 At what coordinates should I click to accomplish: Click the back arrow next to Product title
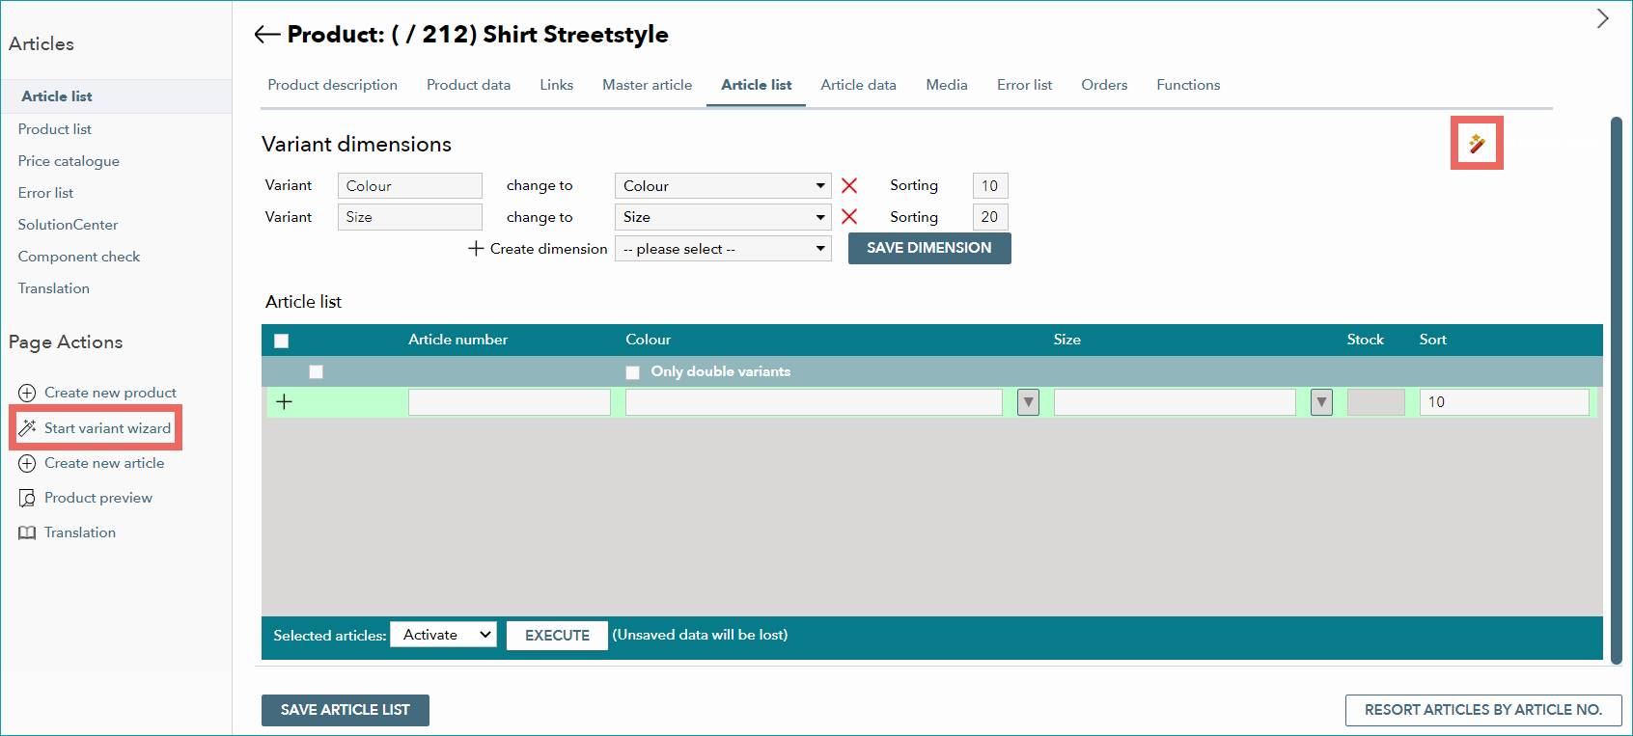267,35
